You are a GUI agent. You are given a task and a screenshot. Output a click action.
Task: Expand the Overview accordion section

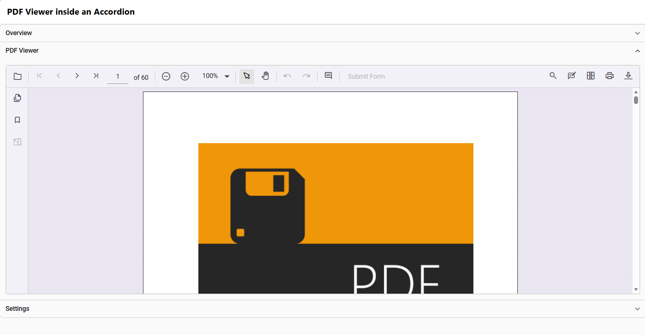322,33
